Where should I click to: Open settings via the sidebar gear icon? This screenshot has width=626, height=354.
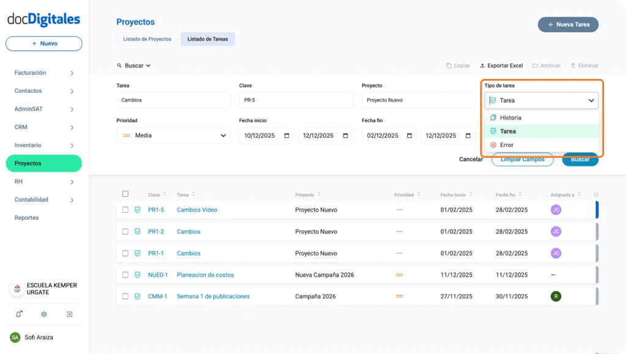click(x=44, y=314)
